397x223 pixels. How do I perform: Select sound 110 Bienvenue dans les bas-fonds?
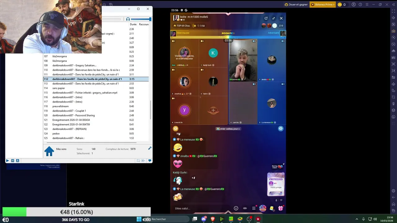[x=96, y=70]
